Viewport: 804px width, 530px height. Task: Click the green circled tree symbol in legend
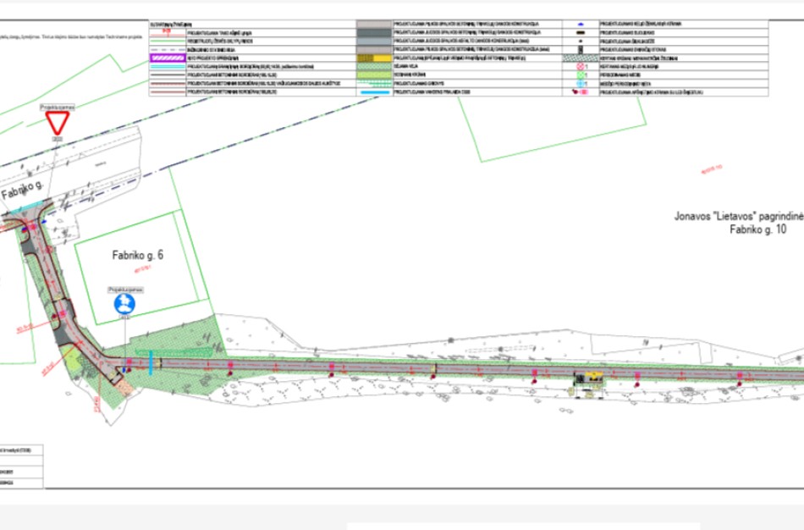(x=581, y=75)
